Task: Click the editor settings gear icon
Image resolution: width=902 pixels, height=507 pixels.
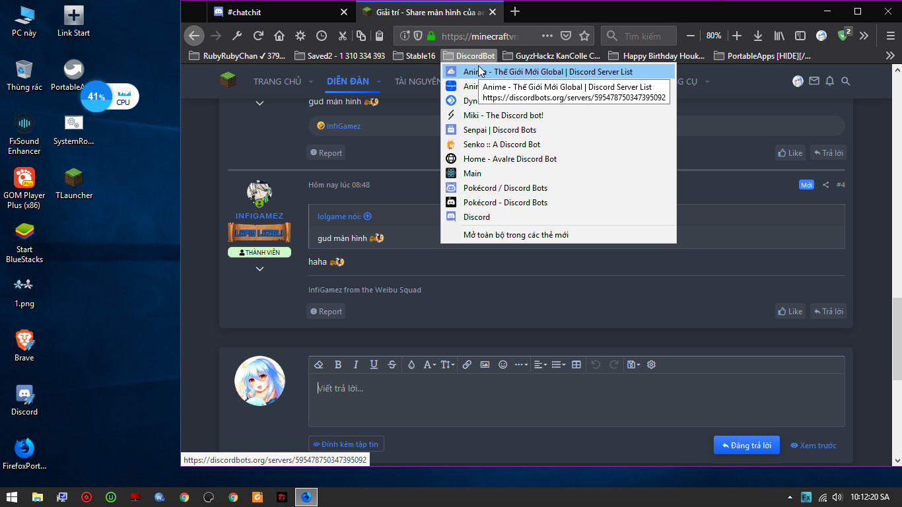Action: click(651, 364)
